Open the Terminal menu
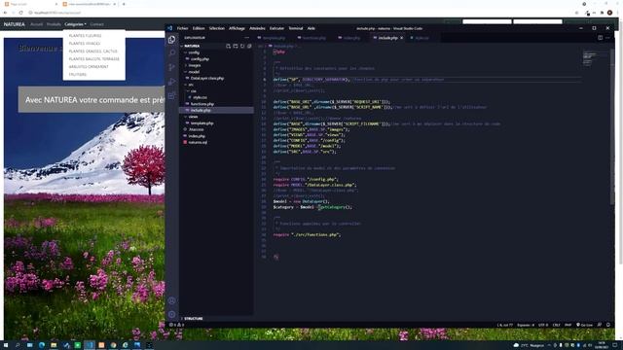 [x=296, y=28]
